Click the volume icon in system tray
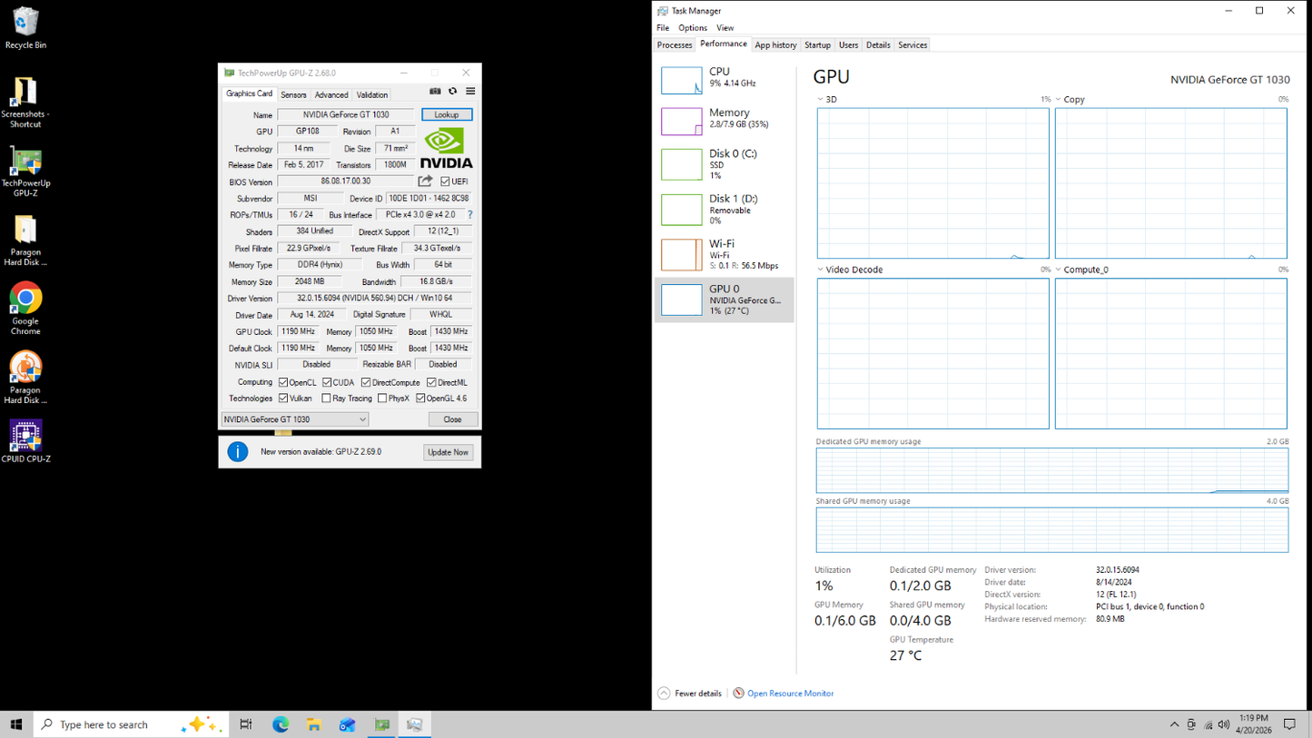Screen dimensions: 1312x738 click(1225, 724)
